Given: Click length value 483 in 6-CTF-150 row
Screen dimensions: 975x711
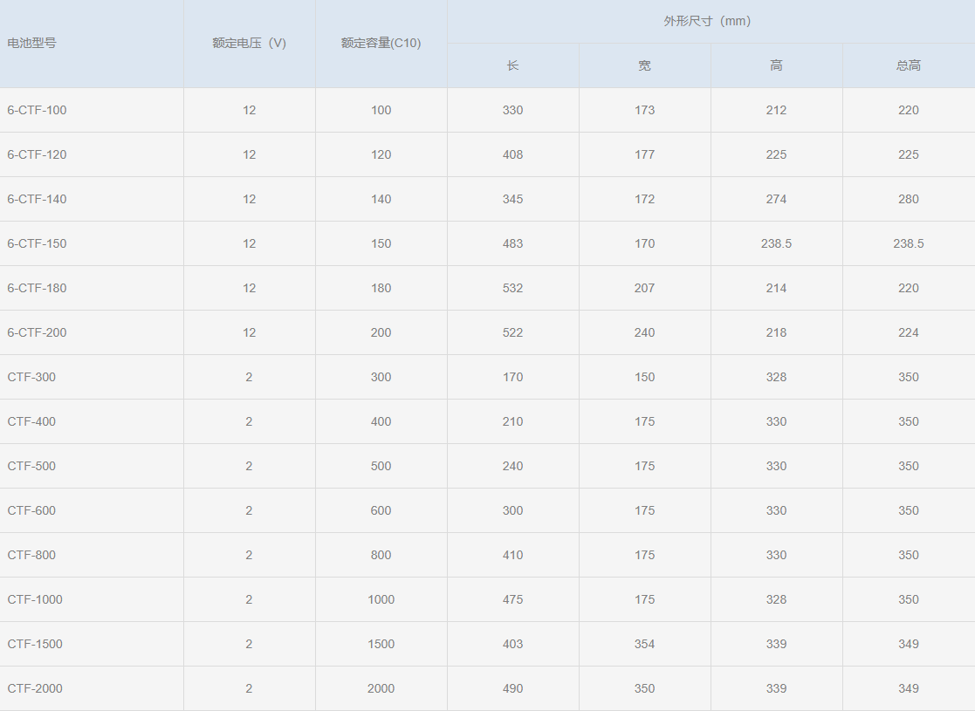Looking at the screenshot, I should tap(512, 243).
